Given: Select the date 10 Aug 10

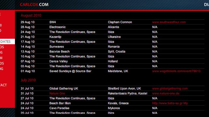Looking at the screenshot, I should click(x=27, y=57).
